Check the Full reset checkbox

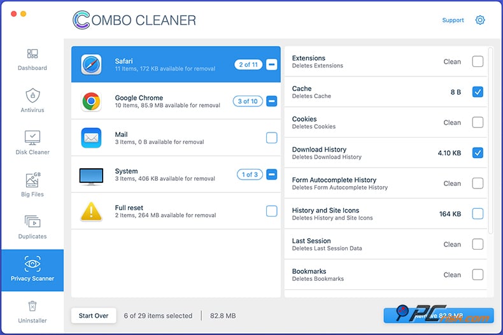(x=271, y=211)
